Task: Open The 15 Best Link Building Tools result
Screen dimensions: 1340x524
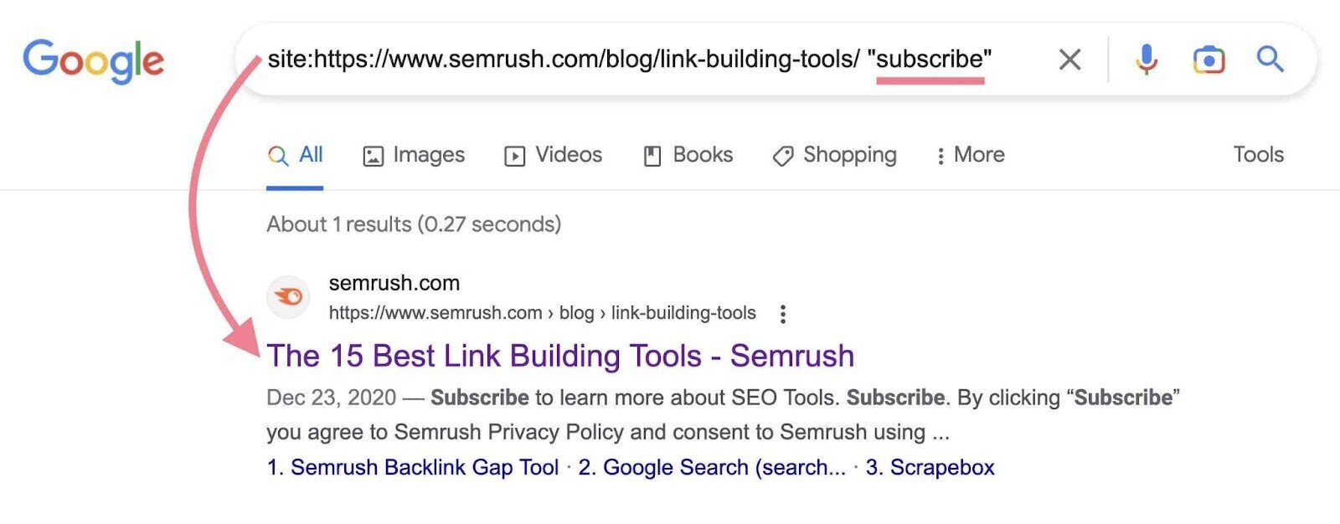Action: point(559,355)
